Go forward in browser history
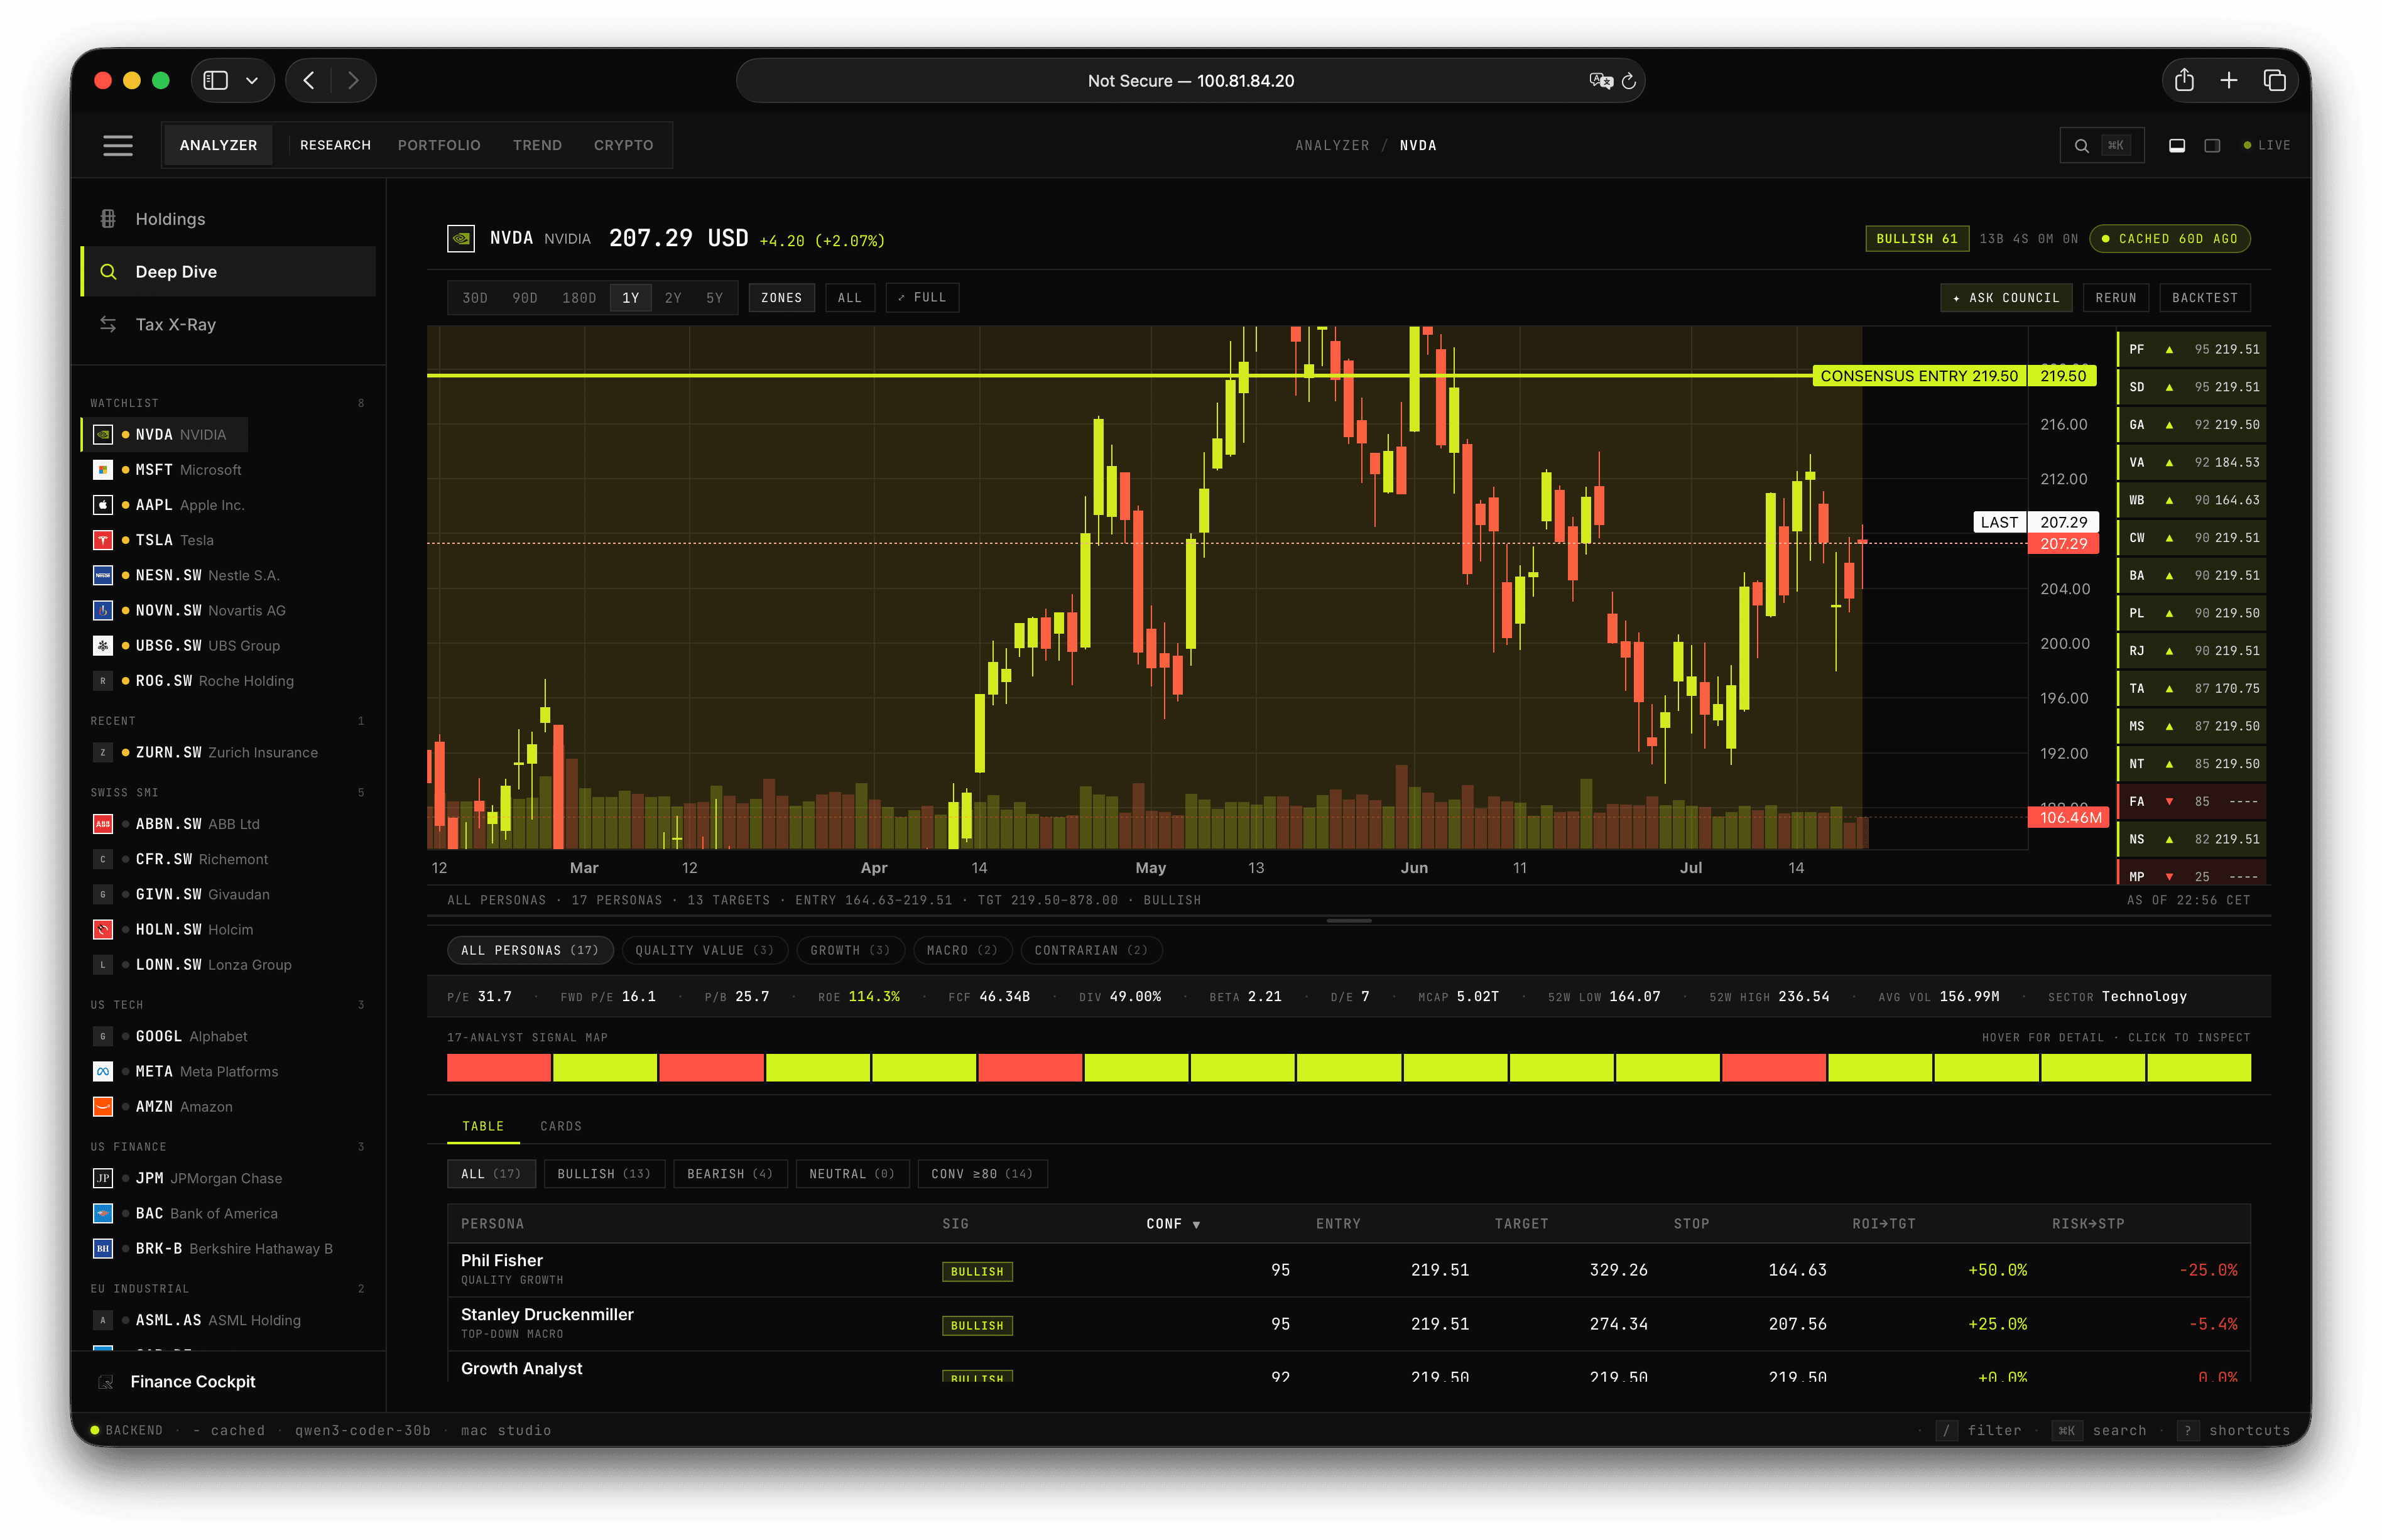The height and width of the screenshot is (1540, 2382). pos(353,81)
